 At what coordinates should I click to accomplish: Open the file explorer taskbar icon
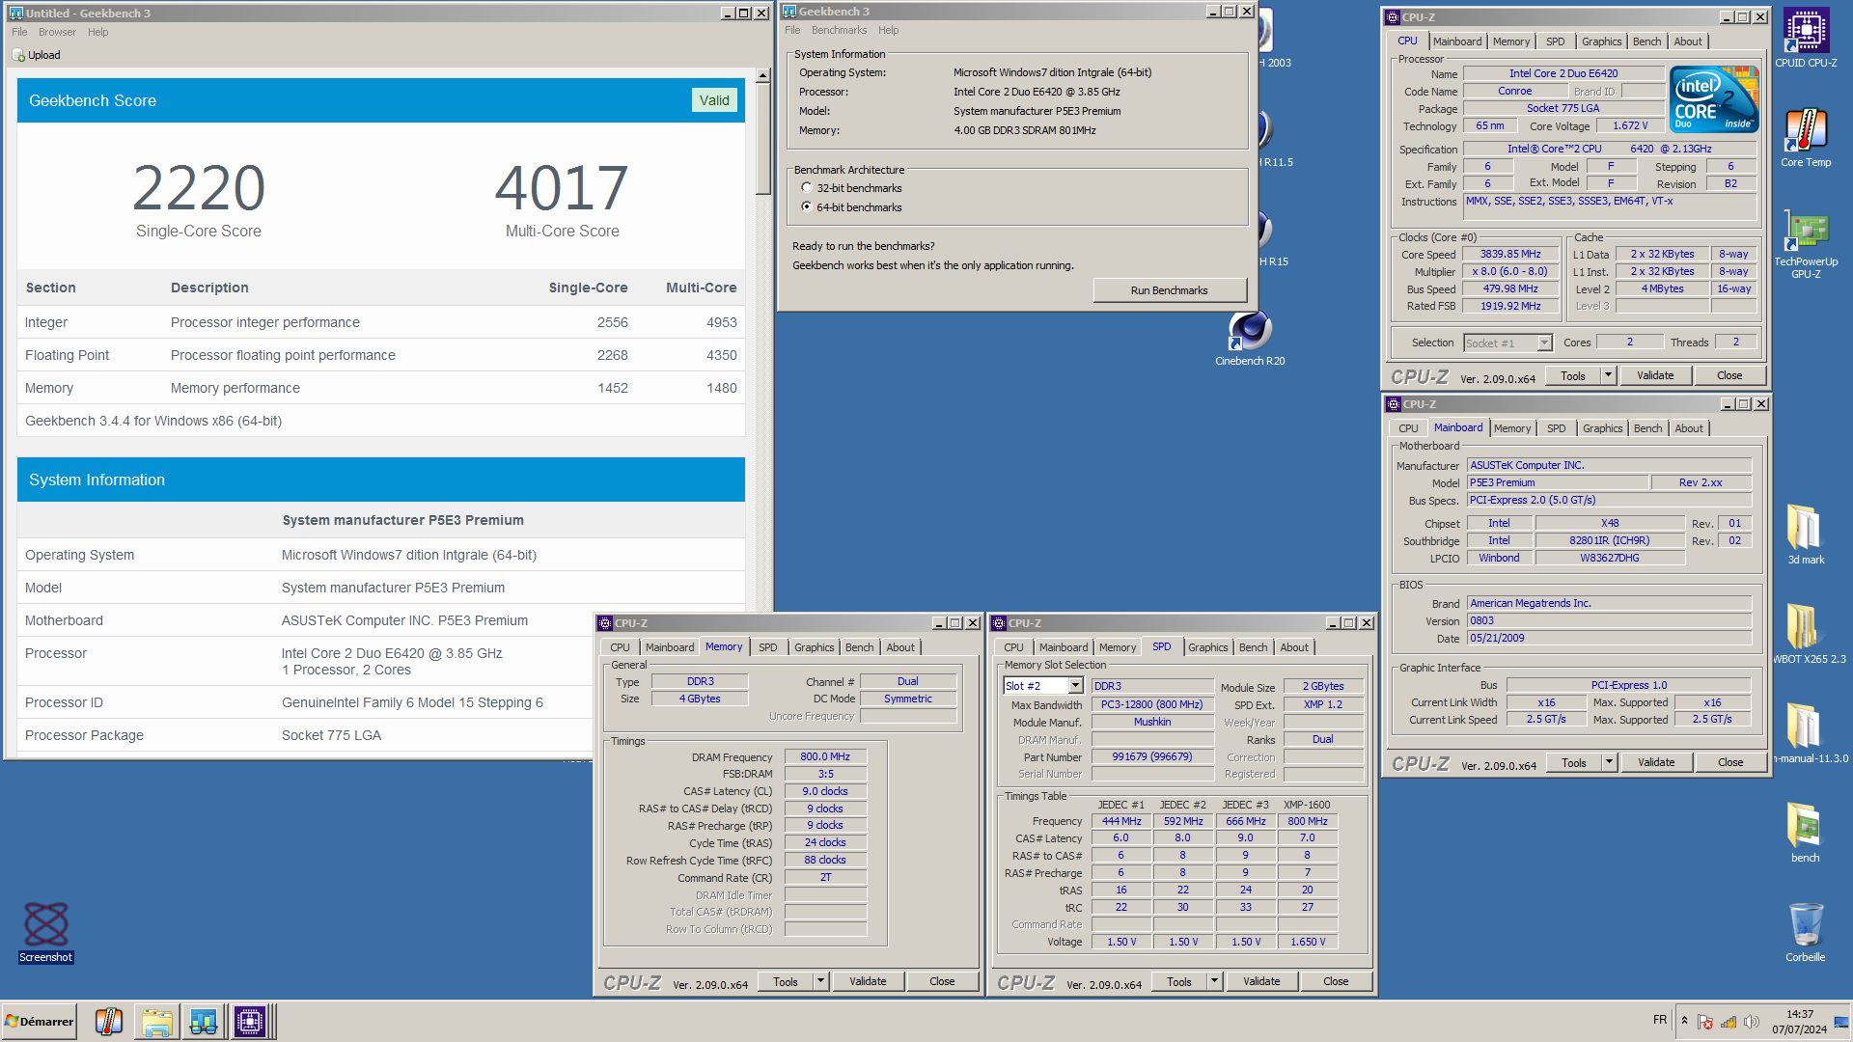pos(156,1022)
